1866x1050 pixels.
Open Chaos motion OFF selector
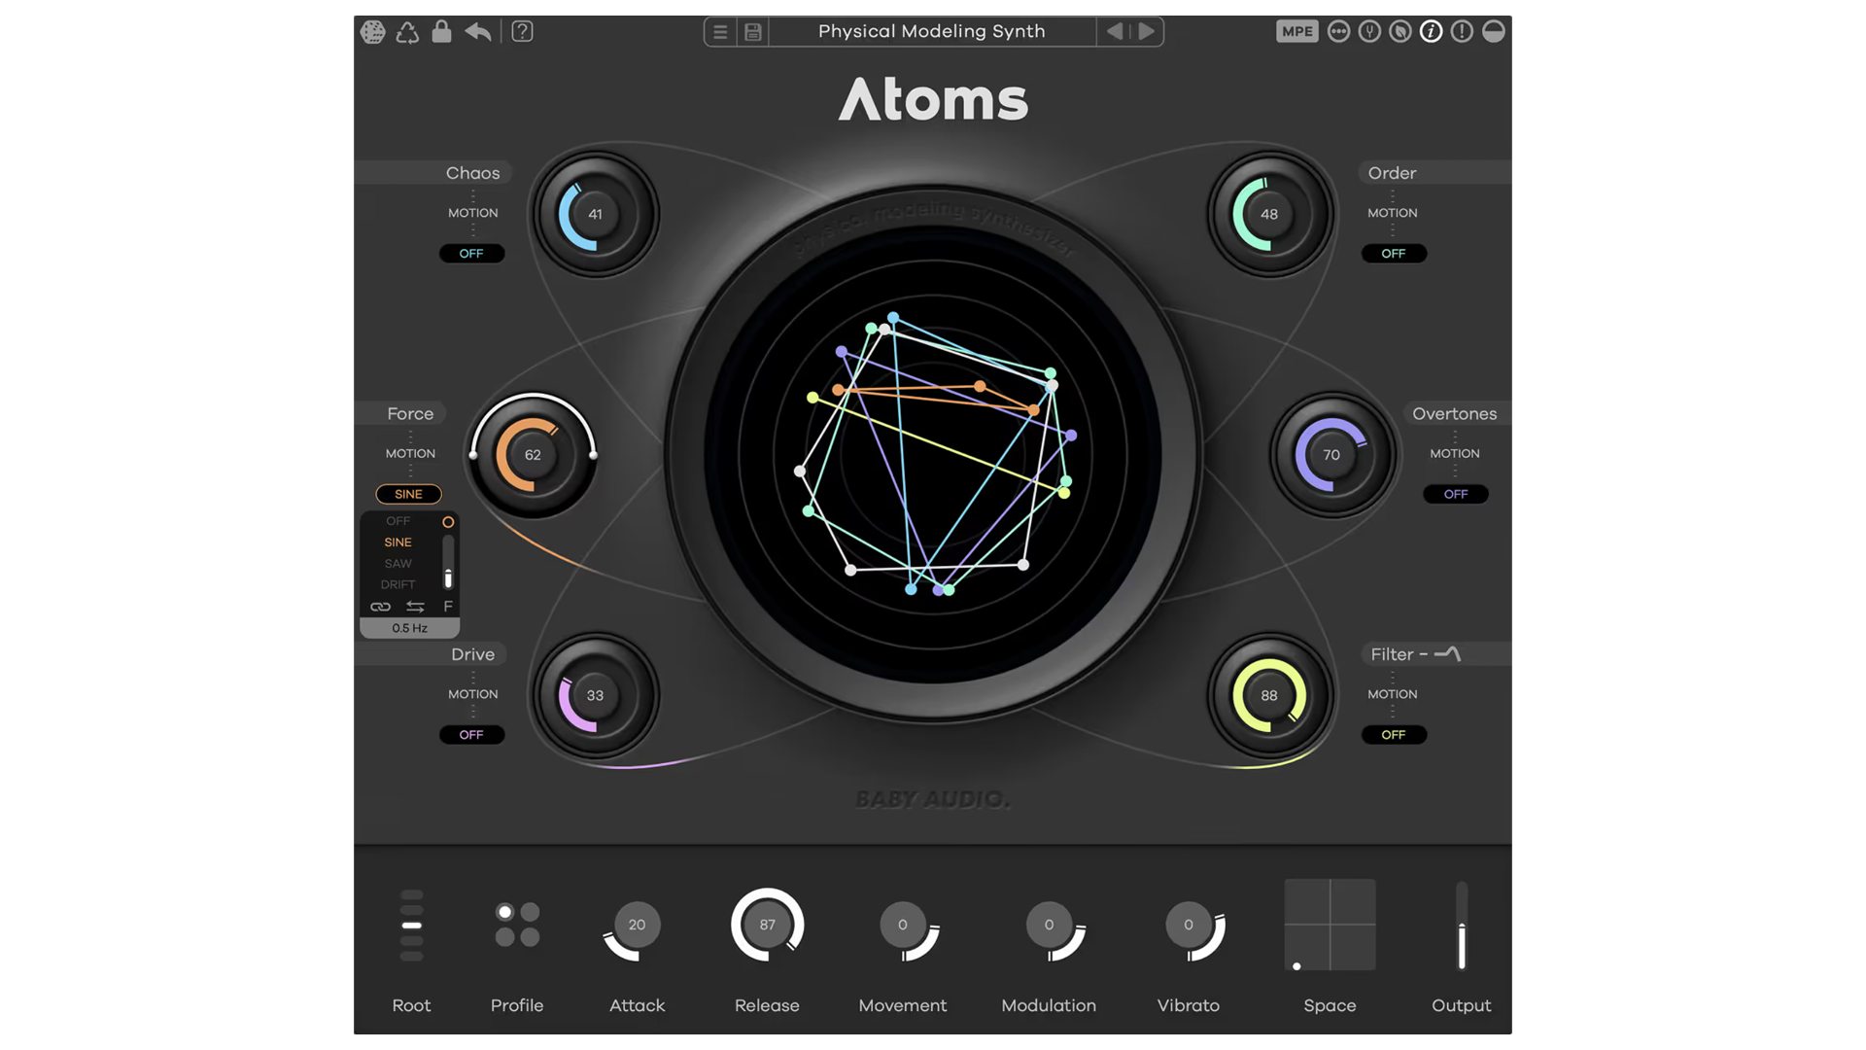pos(471,254)
